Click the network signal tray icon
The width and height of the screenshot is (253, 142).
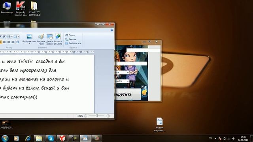pyautogui.click(x=229, y=138)
